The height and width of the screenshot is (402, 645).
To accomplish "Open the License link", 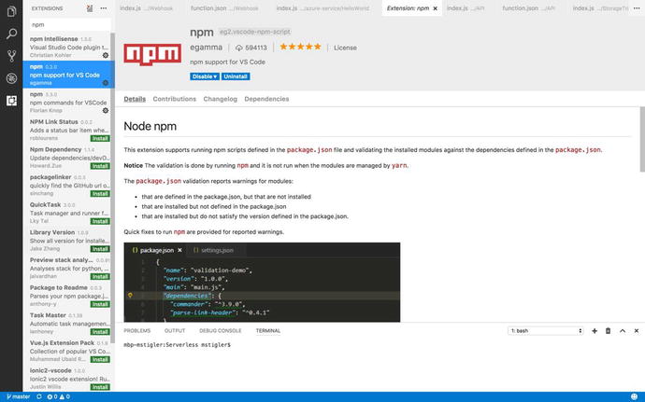I will 345,48.
